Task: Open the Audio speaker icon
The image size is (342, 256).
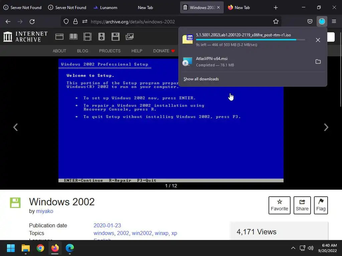Action: [102, 37]
